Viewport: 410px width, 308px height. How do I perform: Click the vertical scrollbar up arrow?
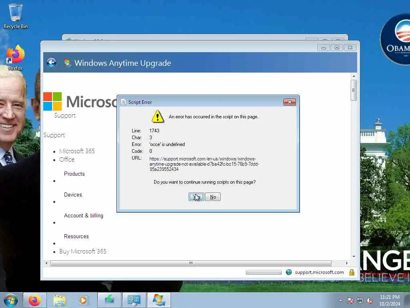coord(354,76)
